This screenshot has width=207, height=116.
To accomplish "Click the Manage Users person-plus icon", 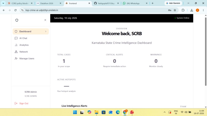I will click(16, 59).
